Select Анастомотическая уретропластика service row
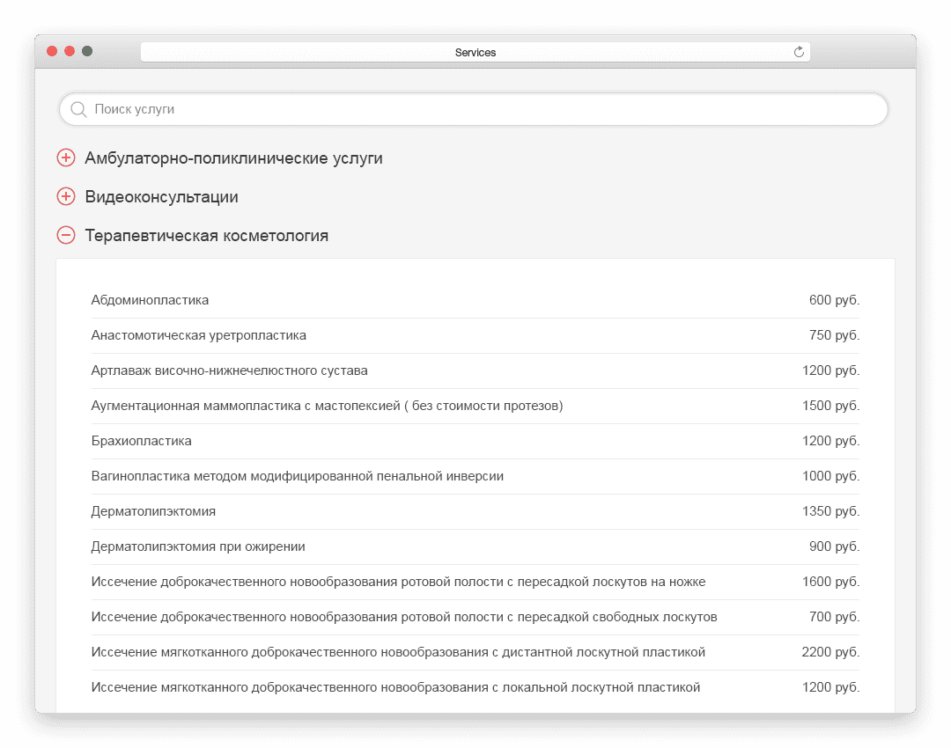 coord(475,335)
